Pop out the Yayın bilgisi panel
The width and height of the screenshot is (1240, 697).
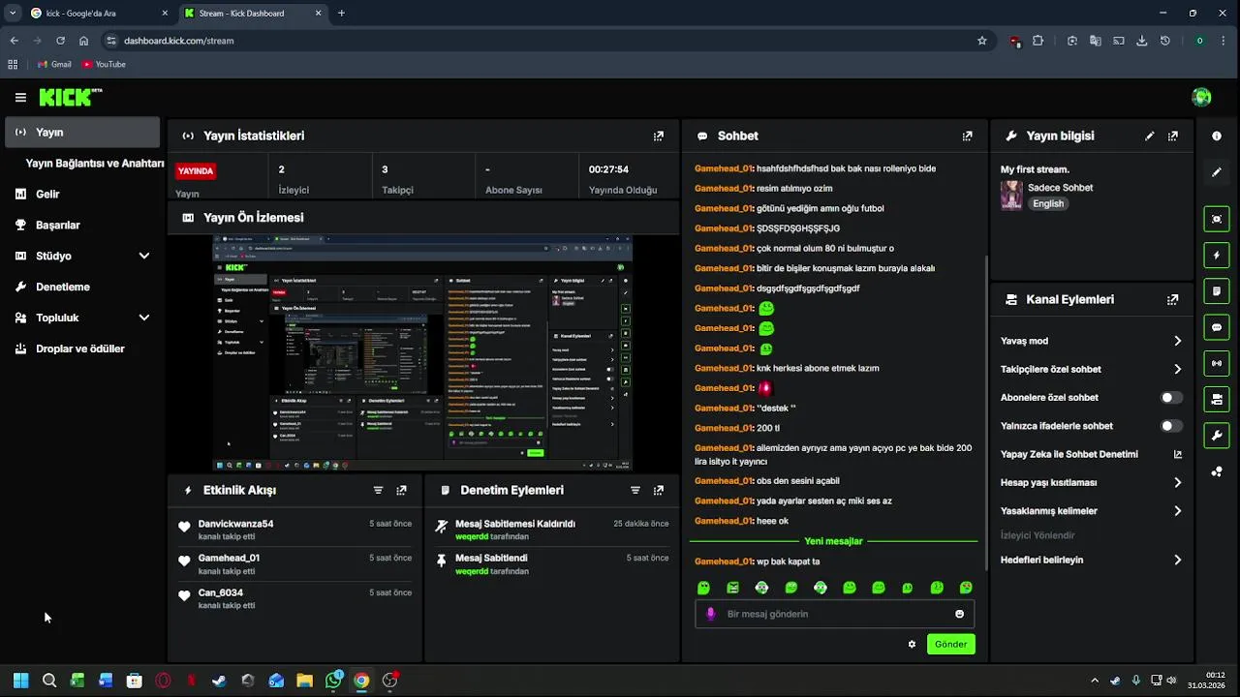(x=1173, y=136)
